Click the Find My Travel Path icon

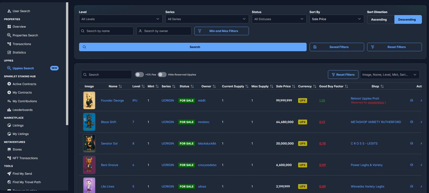[x=9, y=182]
